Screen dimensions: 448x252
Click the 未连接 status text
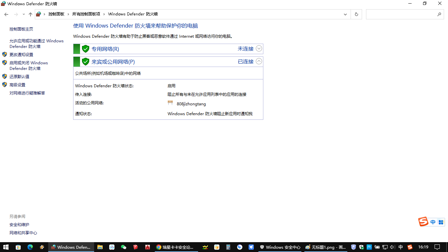(246, 49)
